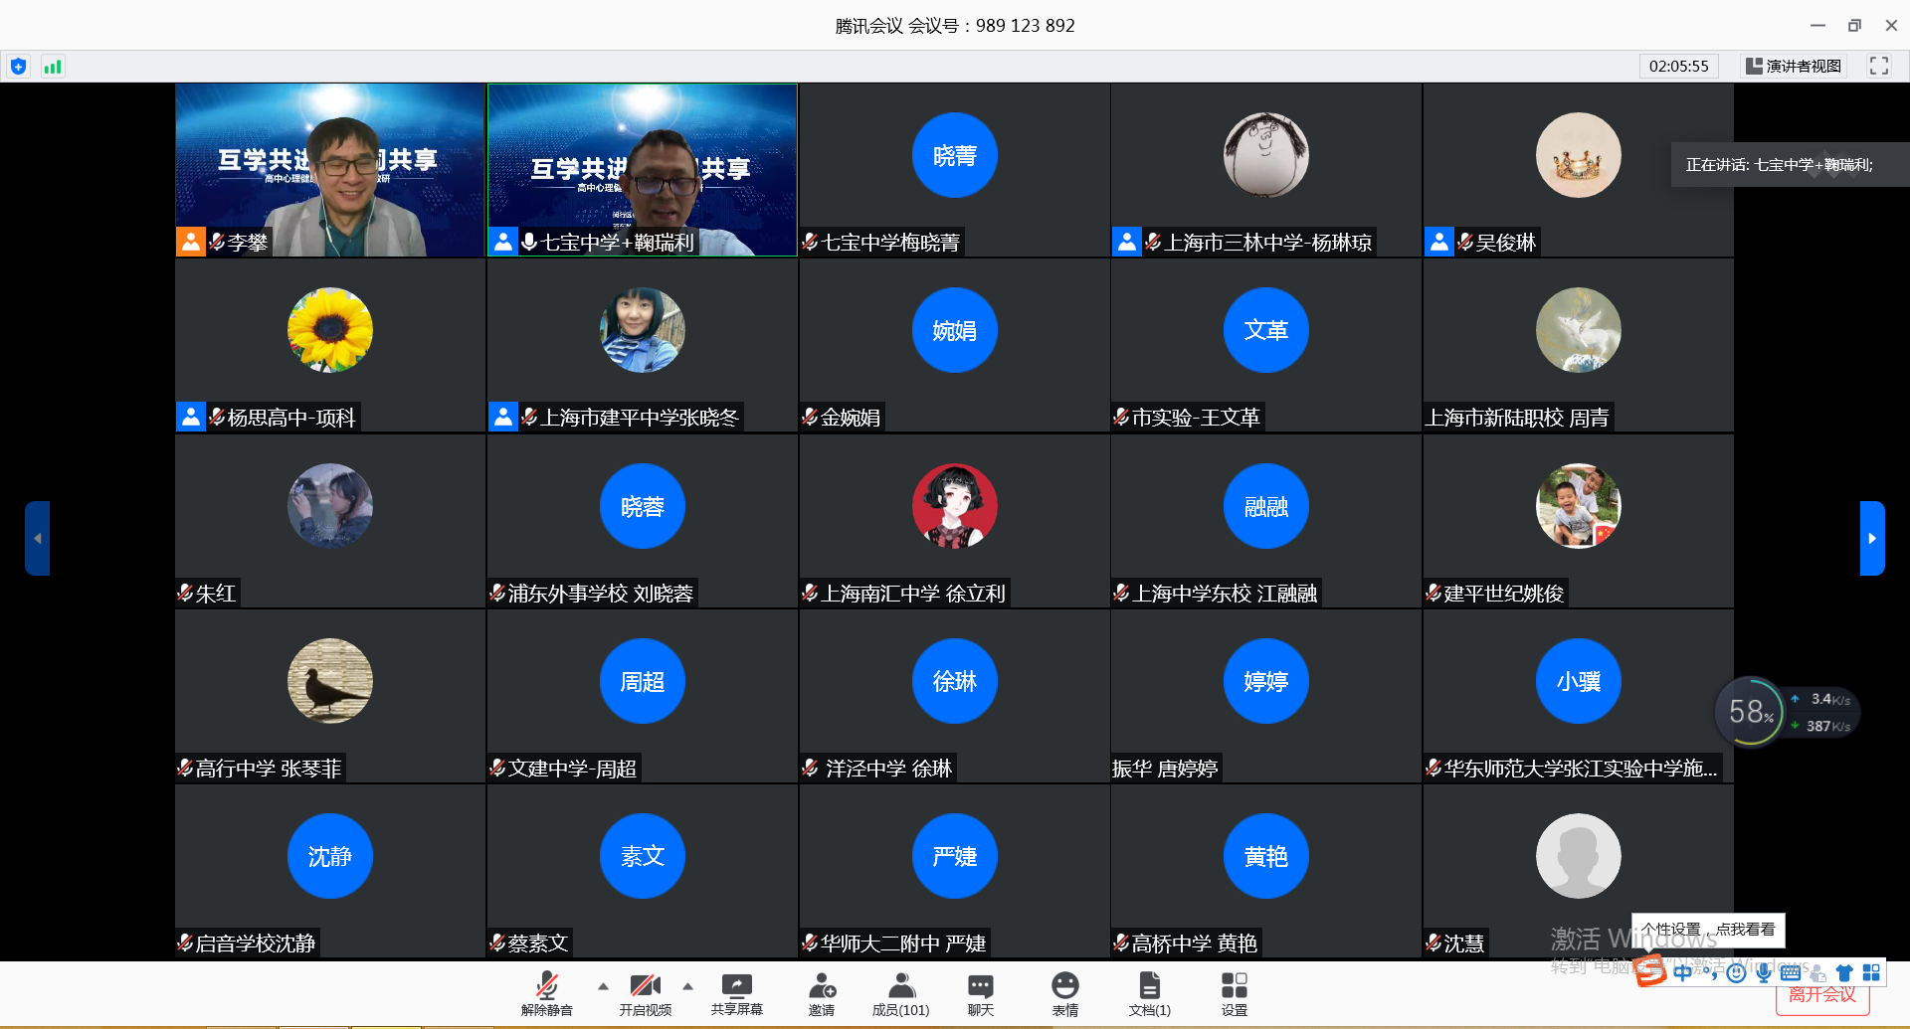1910x1029 pixels.
Task: Click the 周超 avatar of 文建中学-周超
Action: tap(643, 681)
